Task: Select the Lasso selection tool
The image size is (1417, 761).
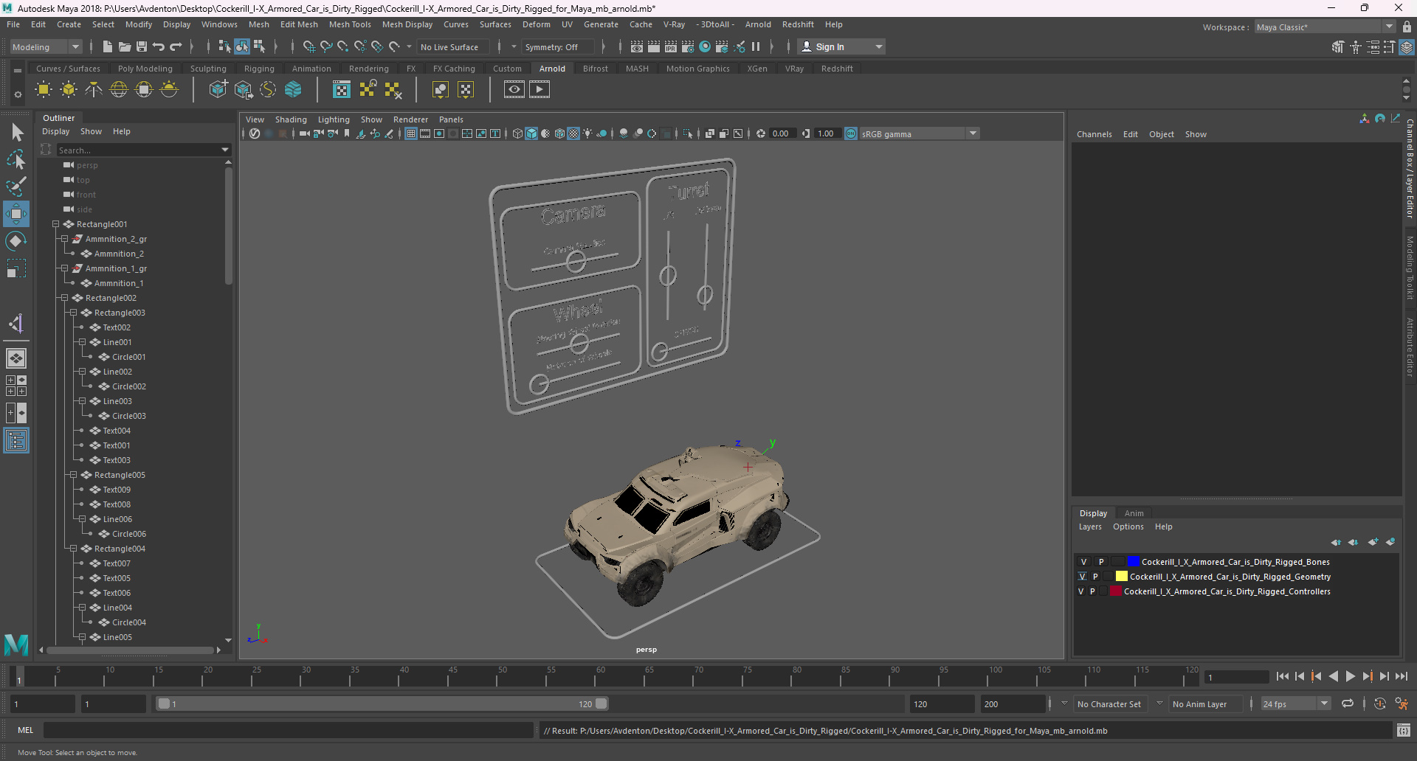Action: [16, 160]
